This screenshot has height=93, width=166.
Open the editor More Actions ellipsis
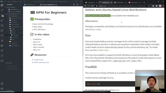tap(81, 5)
